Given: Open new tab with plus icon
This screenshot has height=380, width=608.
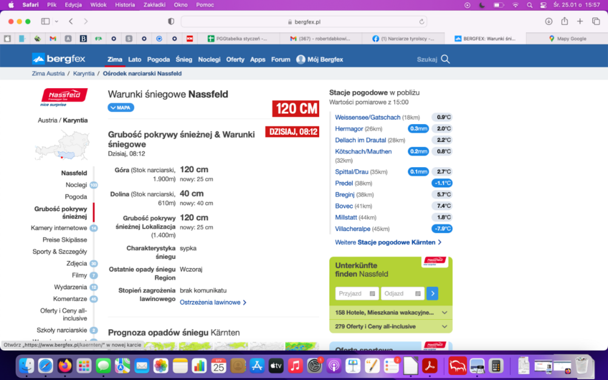Looking at the screenshot, I should (579, 21).
